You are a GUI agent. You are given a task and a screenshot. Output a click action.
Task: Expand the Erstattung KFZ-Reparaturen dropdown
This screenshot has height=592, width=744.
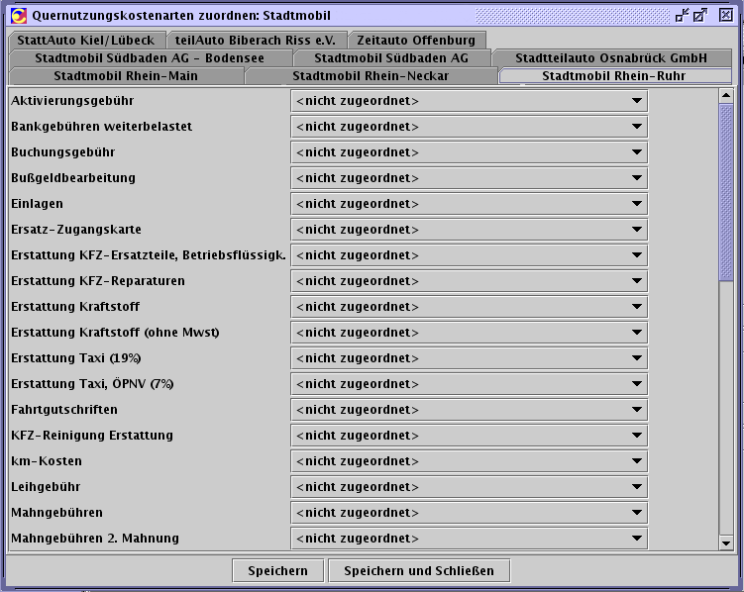click(x=469, y=280)
